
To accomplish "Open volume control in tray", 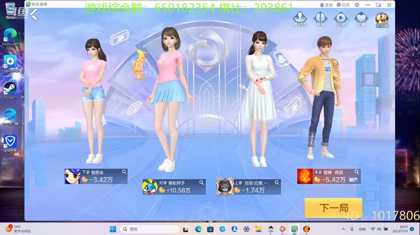I will coord(379,229).
